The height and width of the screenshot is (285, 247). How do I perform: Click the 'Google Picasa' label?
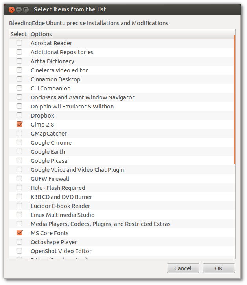click(49, 161)
